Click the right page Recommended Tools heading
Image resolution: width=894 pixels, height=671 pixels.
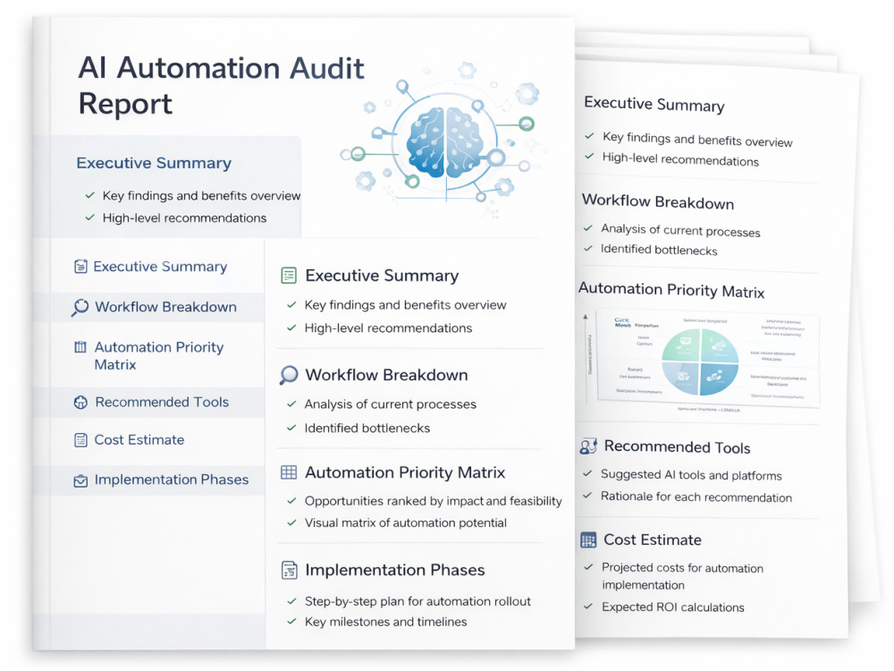(678, 446)
